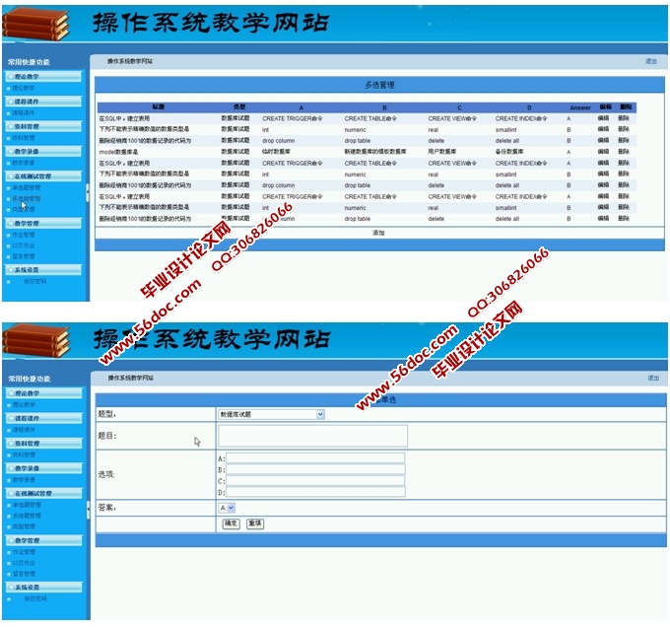
Task: Open the 修改密码 link on the add-form page sidebar
Action: (x=35, y=598)
